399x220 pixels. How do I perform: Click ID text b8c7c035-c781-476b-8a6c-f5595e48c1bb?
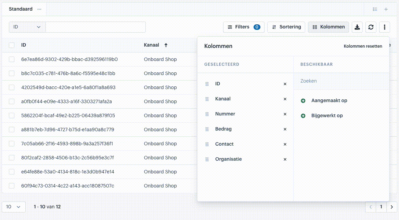68,73
